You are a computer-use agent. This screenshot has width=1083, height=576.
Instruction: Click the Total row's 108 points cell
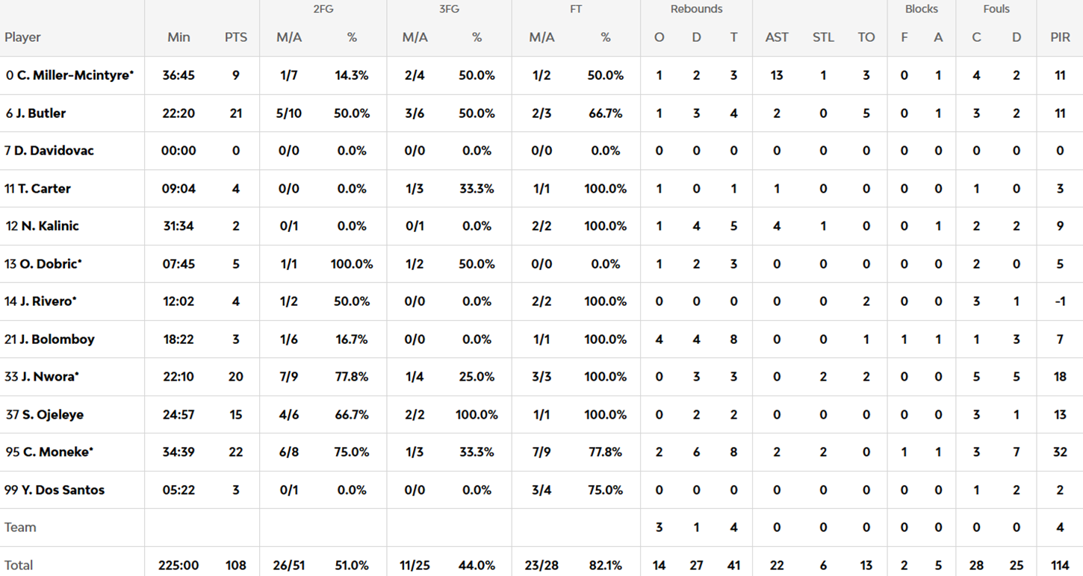(236, 566)
